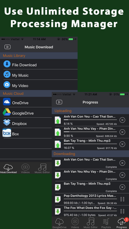
Task: Select the GoogleDrive triangle icon
Action: click(7, 112)
